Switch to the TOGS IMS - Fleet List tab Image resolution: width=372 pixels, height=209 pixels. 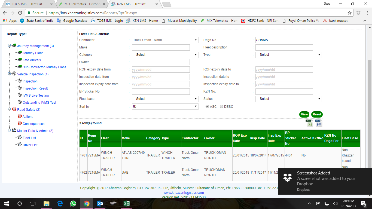pos(27,4)
